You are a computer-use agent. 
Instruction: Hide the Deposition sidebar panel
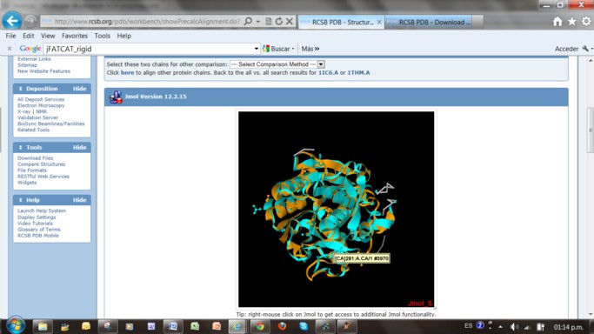[x=79, y=89]
